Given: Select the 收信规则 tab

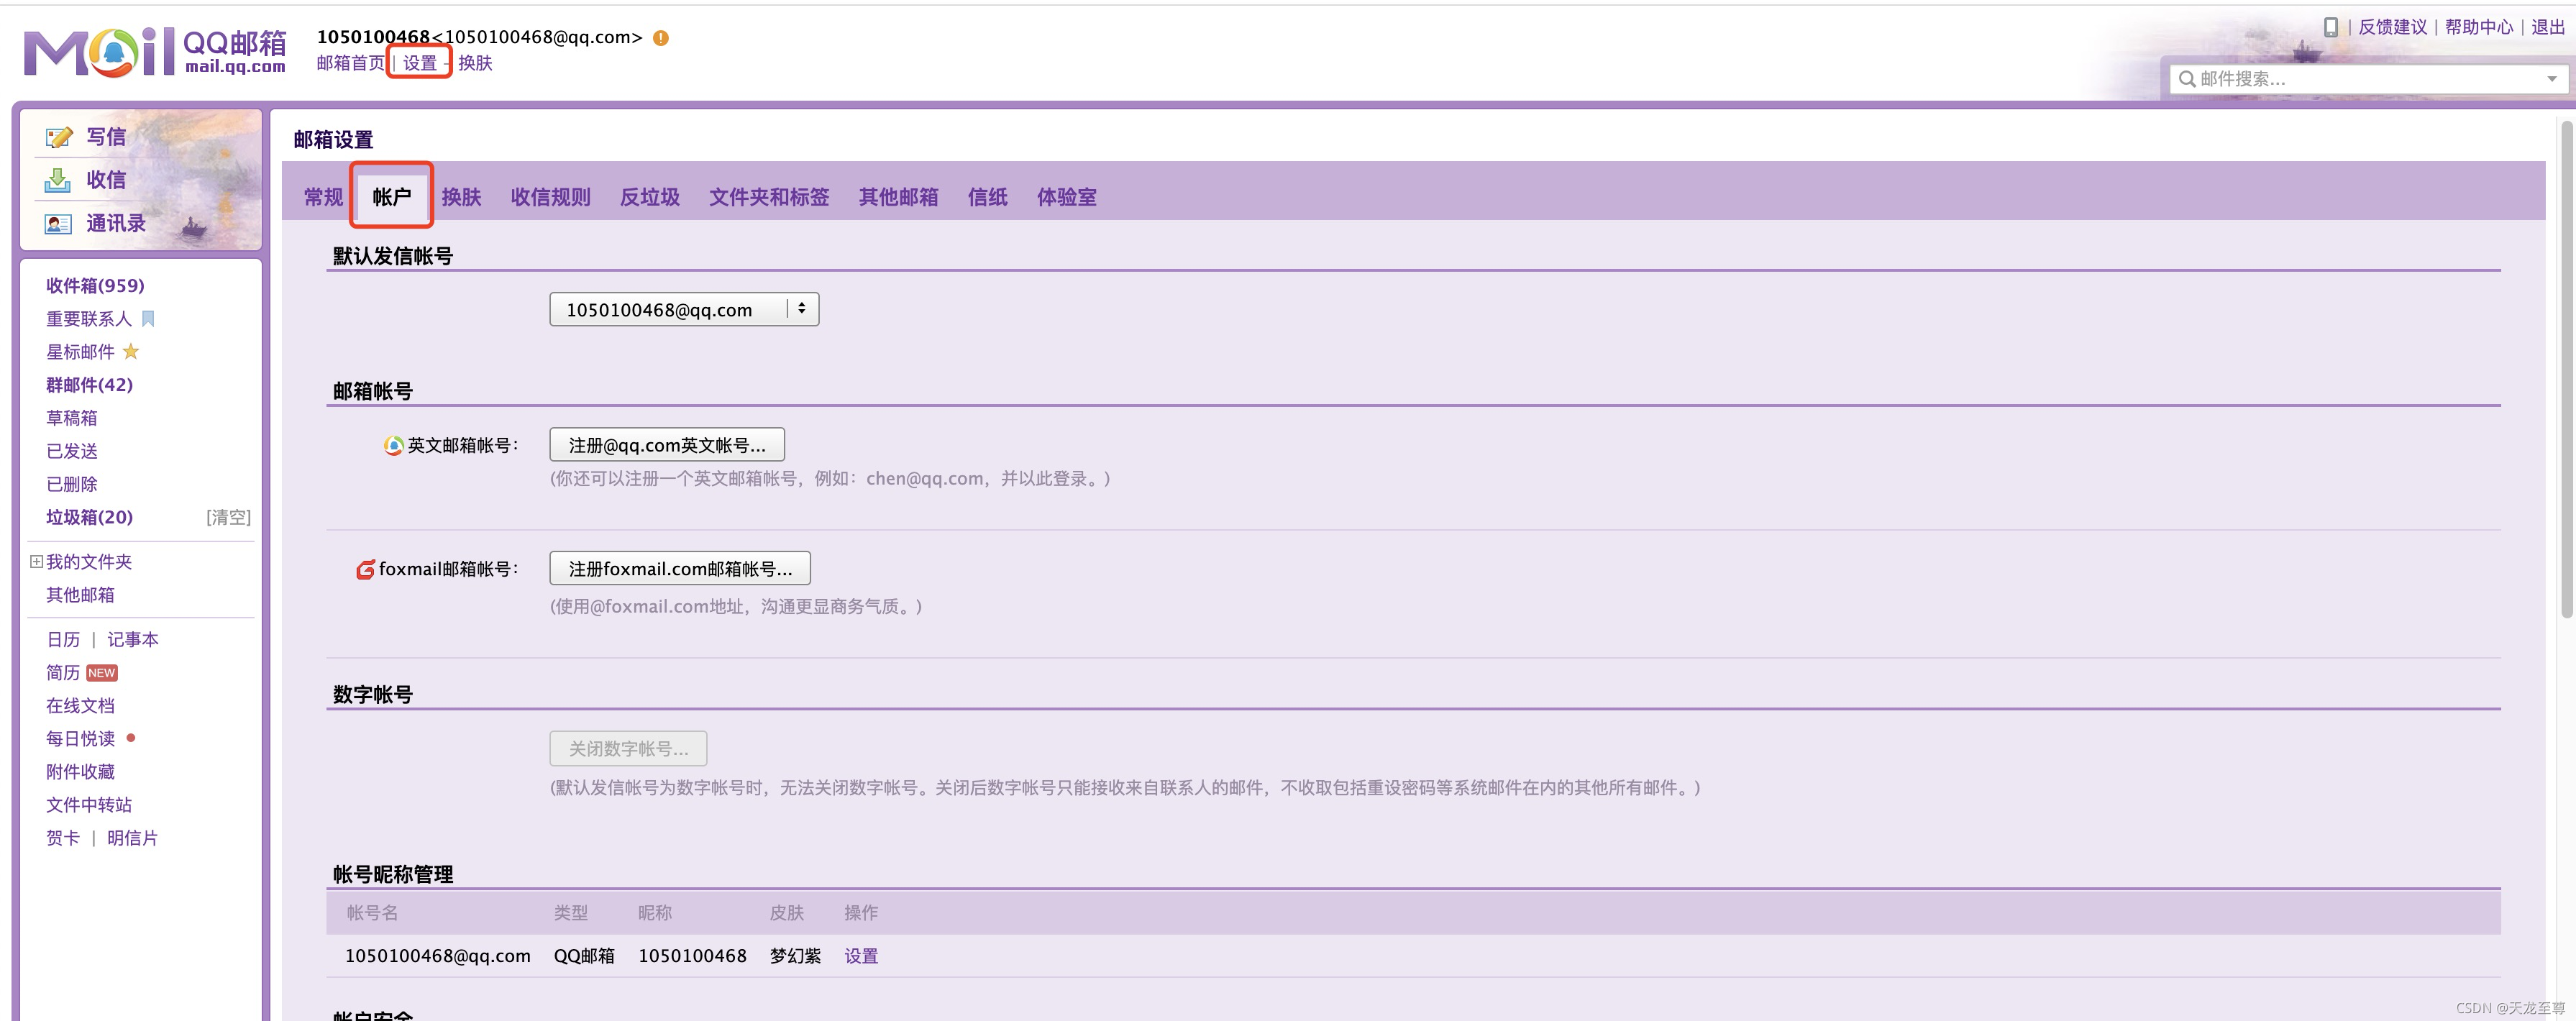Looking at the screenshot, I should click(550, 197).
